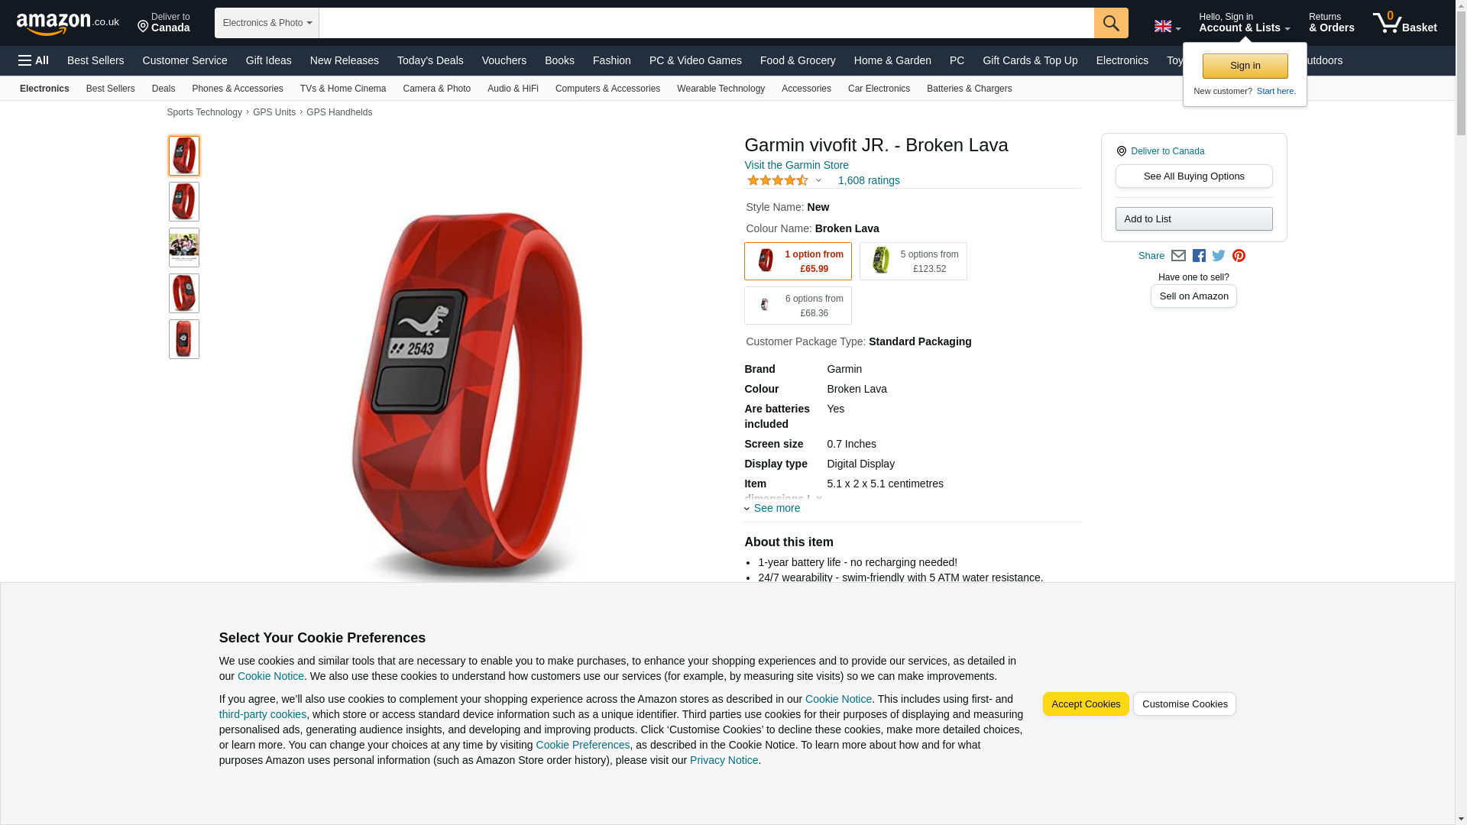Open the Amazon.co.uk home logo

point(67,24)
